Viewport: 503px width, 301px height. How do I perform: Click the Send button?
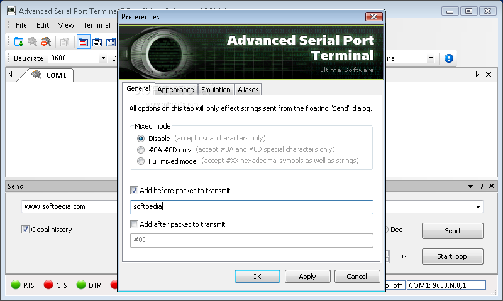[x=452, y=231]
